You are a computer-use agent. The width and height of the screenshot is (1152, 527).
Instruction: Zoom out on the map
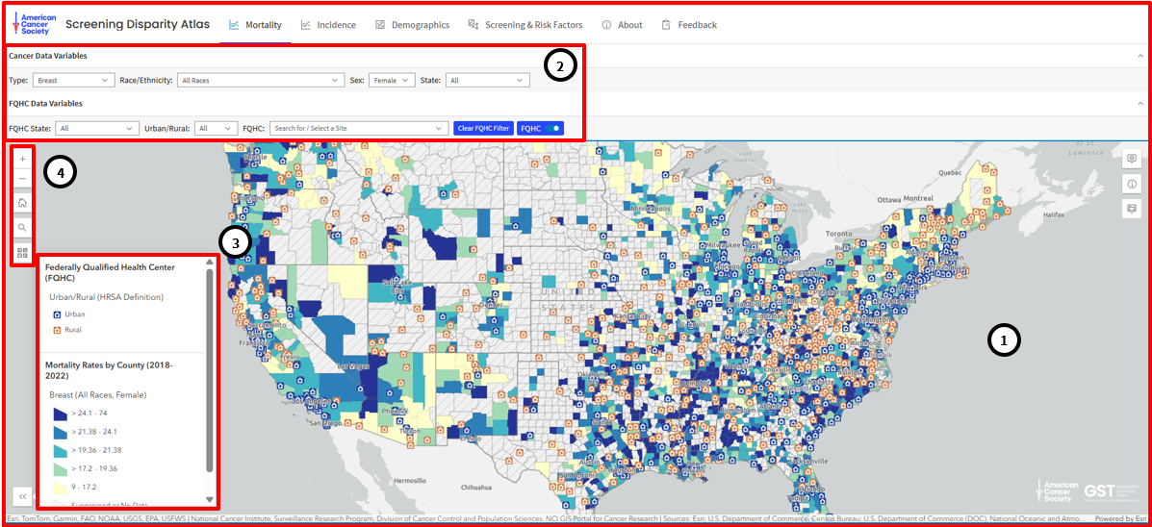pyautogui.click(x=23, y=178)
